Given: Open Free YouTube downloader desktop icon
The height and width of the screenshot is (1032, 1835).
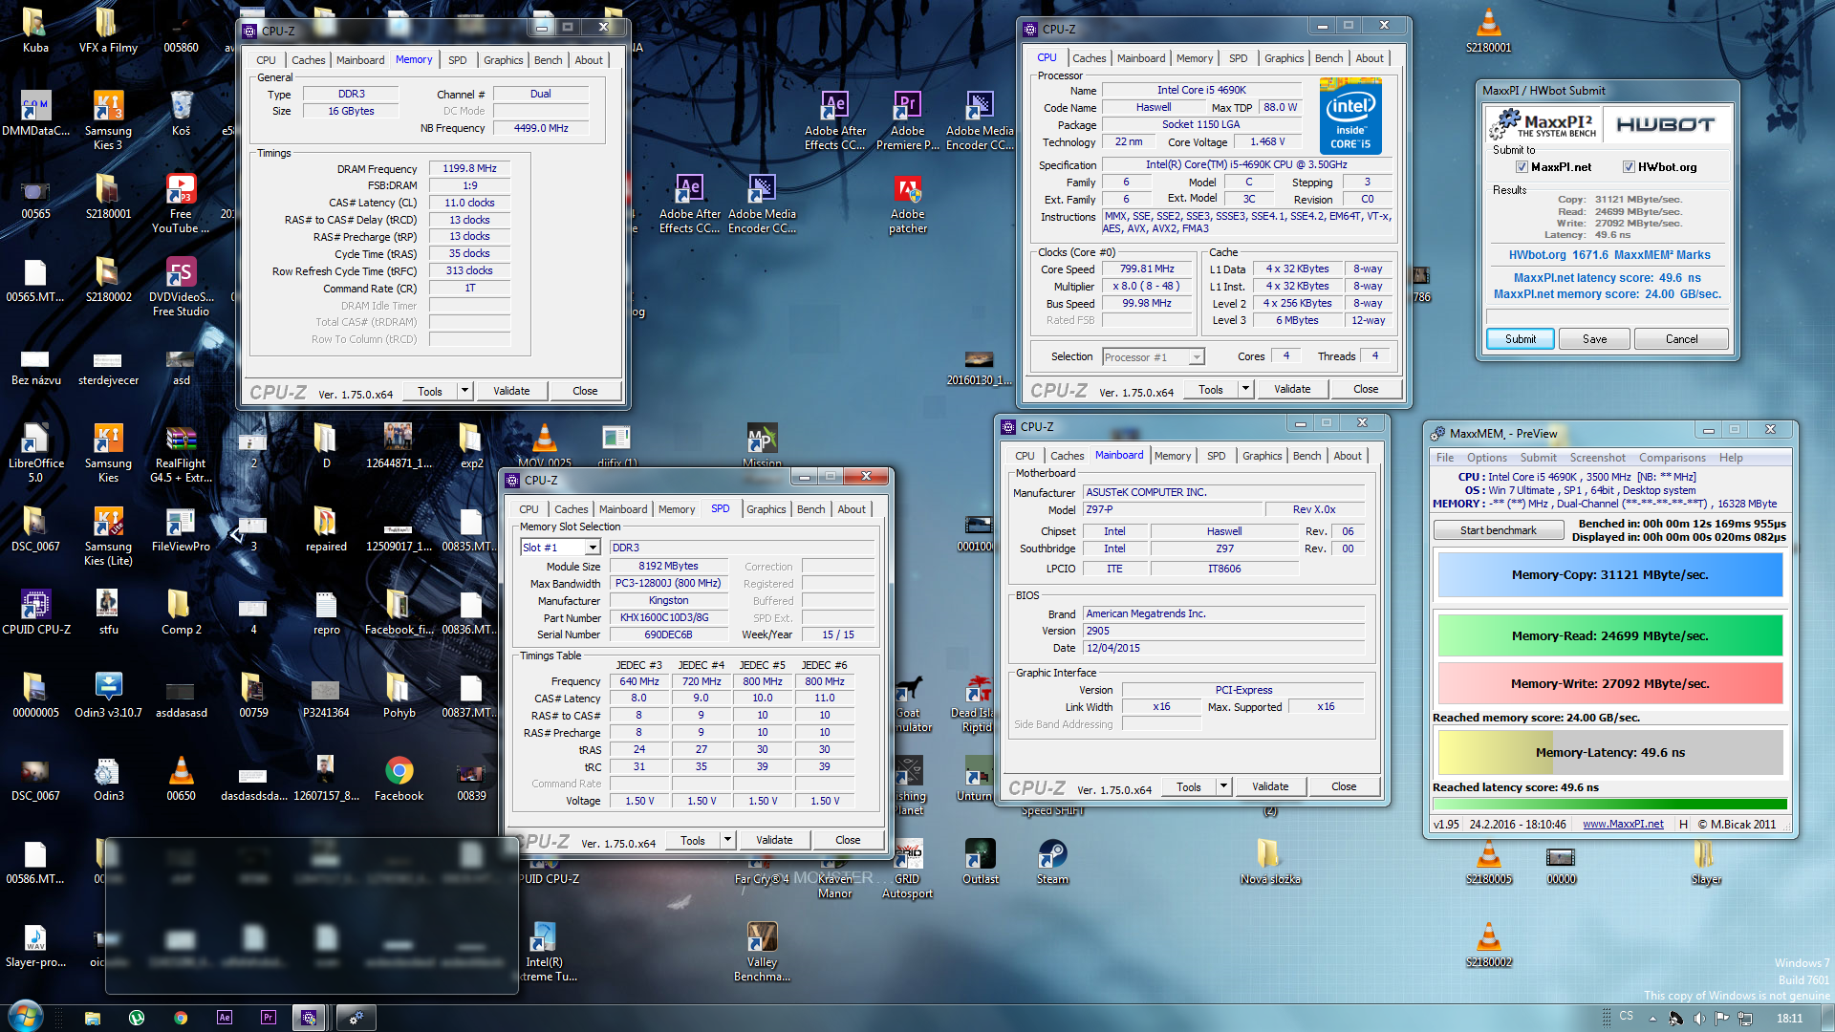Looking at the screenshot, I should pyautogui.click(x=181, y=204).
